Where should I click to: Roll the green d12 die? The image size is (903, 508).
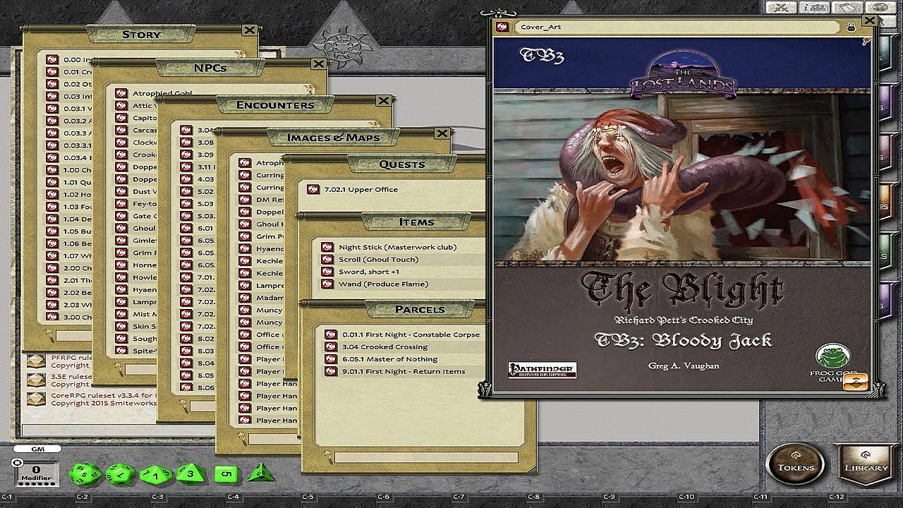[120, 474]
